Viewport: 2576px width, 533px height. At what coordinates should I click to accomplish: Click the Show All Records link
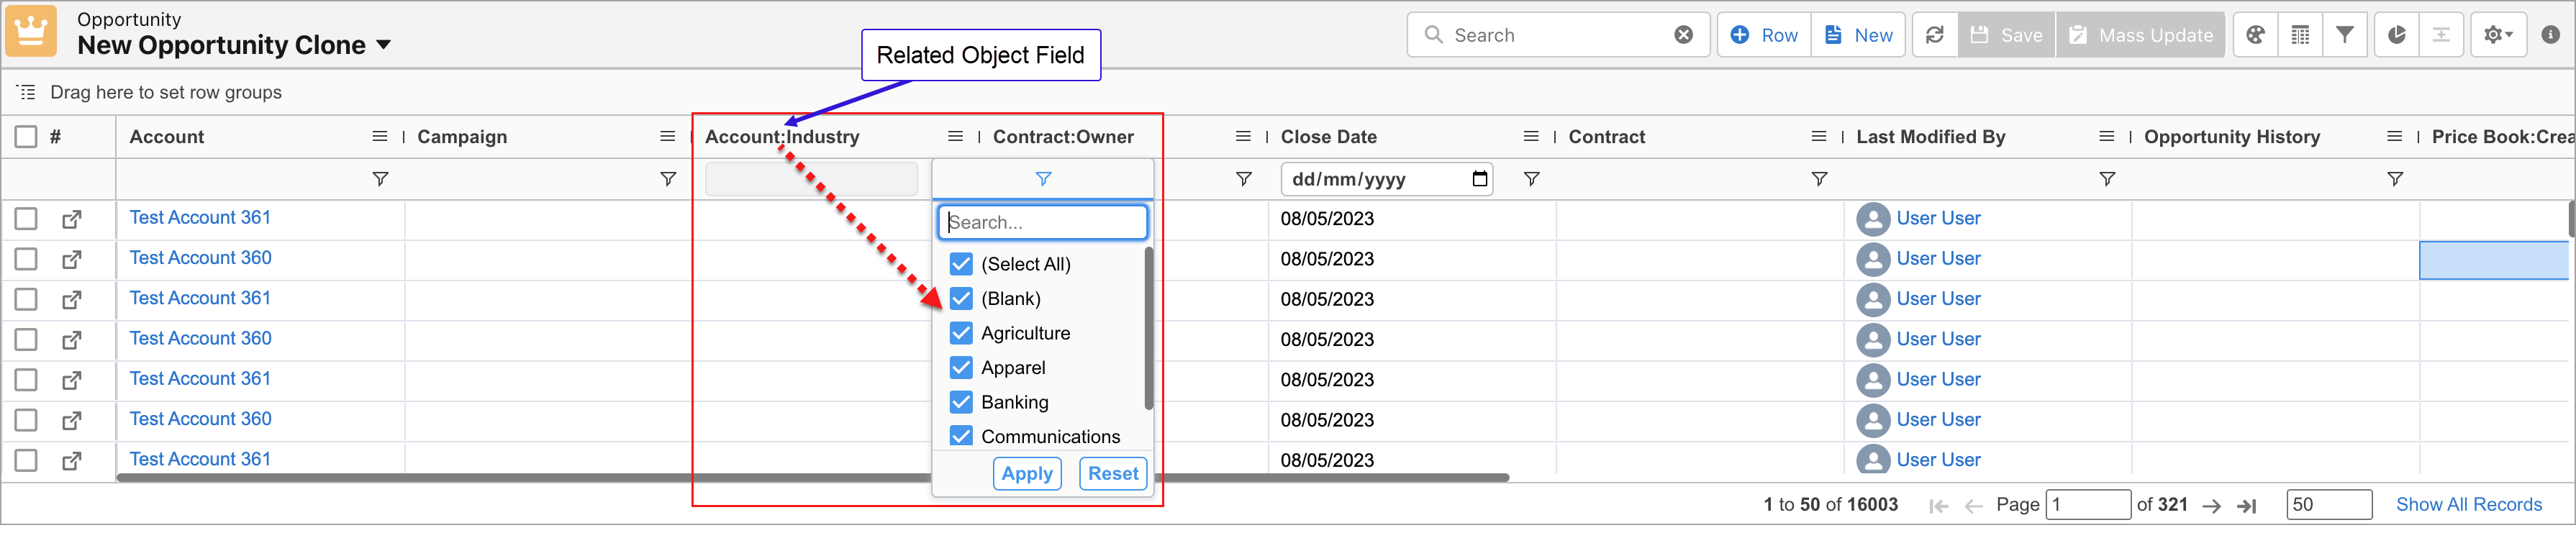tap(2468, 505)
